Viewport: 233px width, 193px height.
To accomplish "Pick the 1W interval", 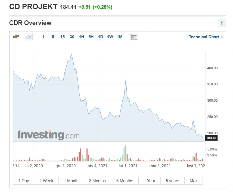I will point(110,37).
